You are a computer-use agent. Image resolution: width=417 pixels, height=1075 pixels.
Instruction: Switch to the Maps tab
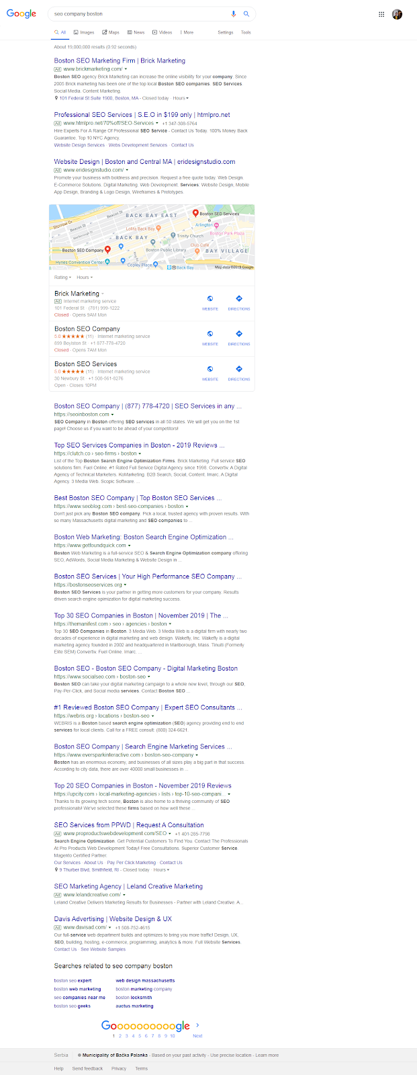[111, 32]
